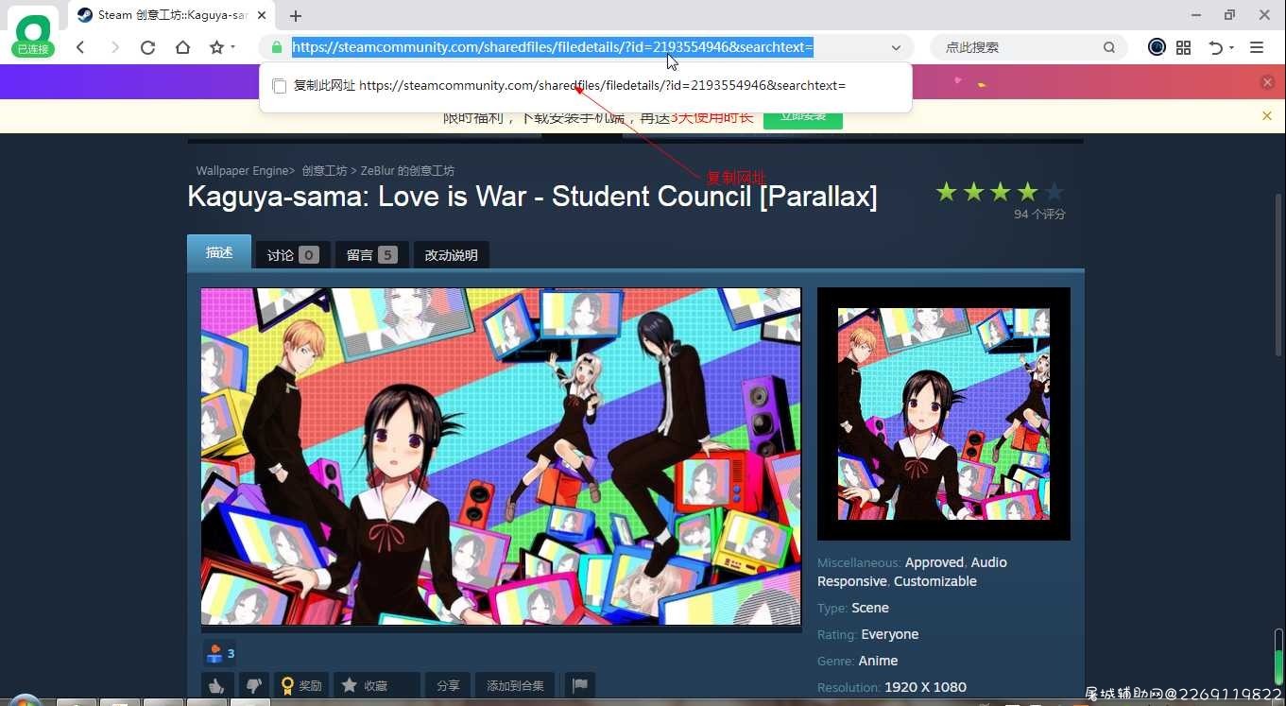The height and width of the screenshot is (706, 1286).
Task: Expand the undo arrow dropdown
Action: click(1232, 47)
